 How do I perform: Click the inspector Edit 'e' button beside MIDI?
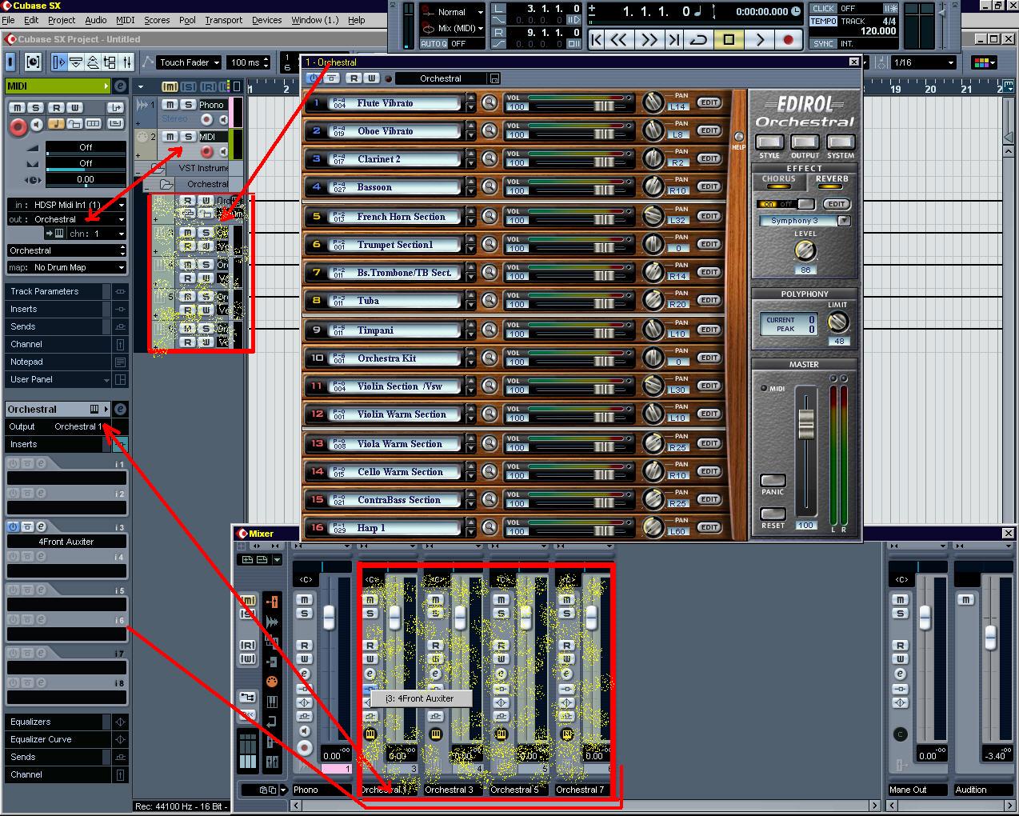tap(120, 86)
